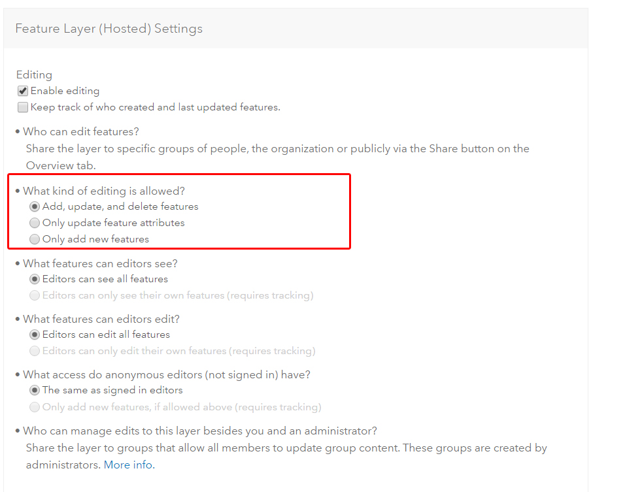642x492 pixels.
Task: Open the More info link
Action: (x=128, y=465)
